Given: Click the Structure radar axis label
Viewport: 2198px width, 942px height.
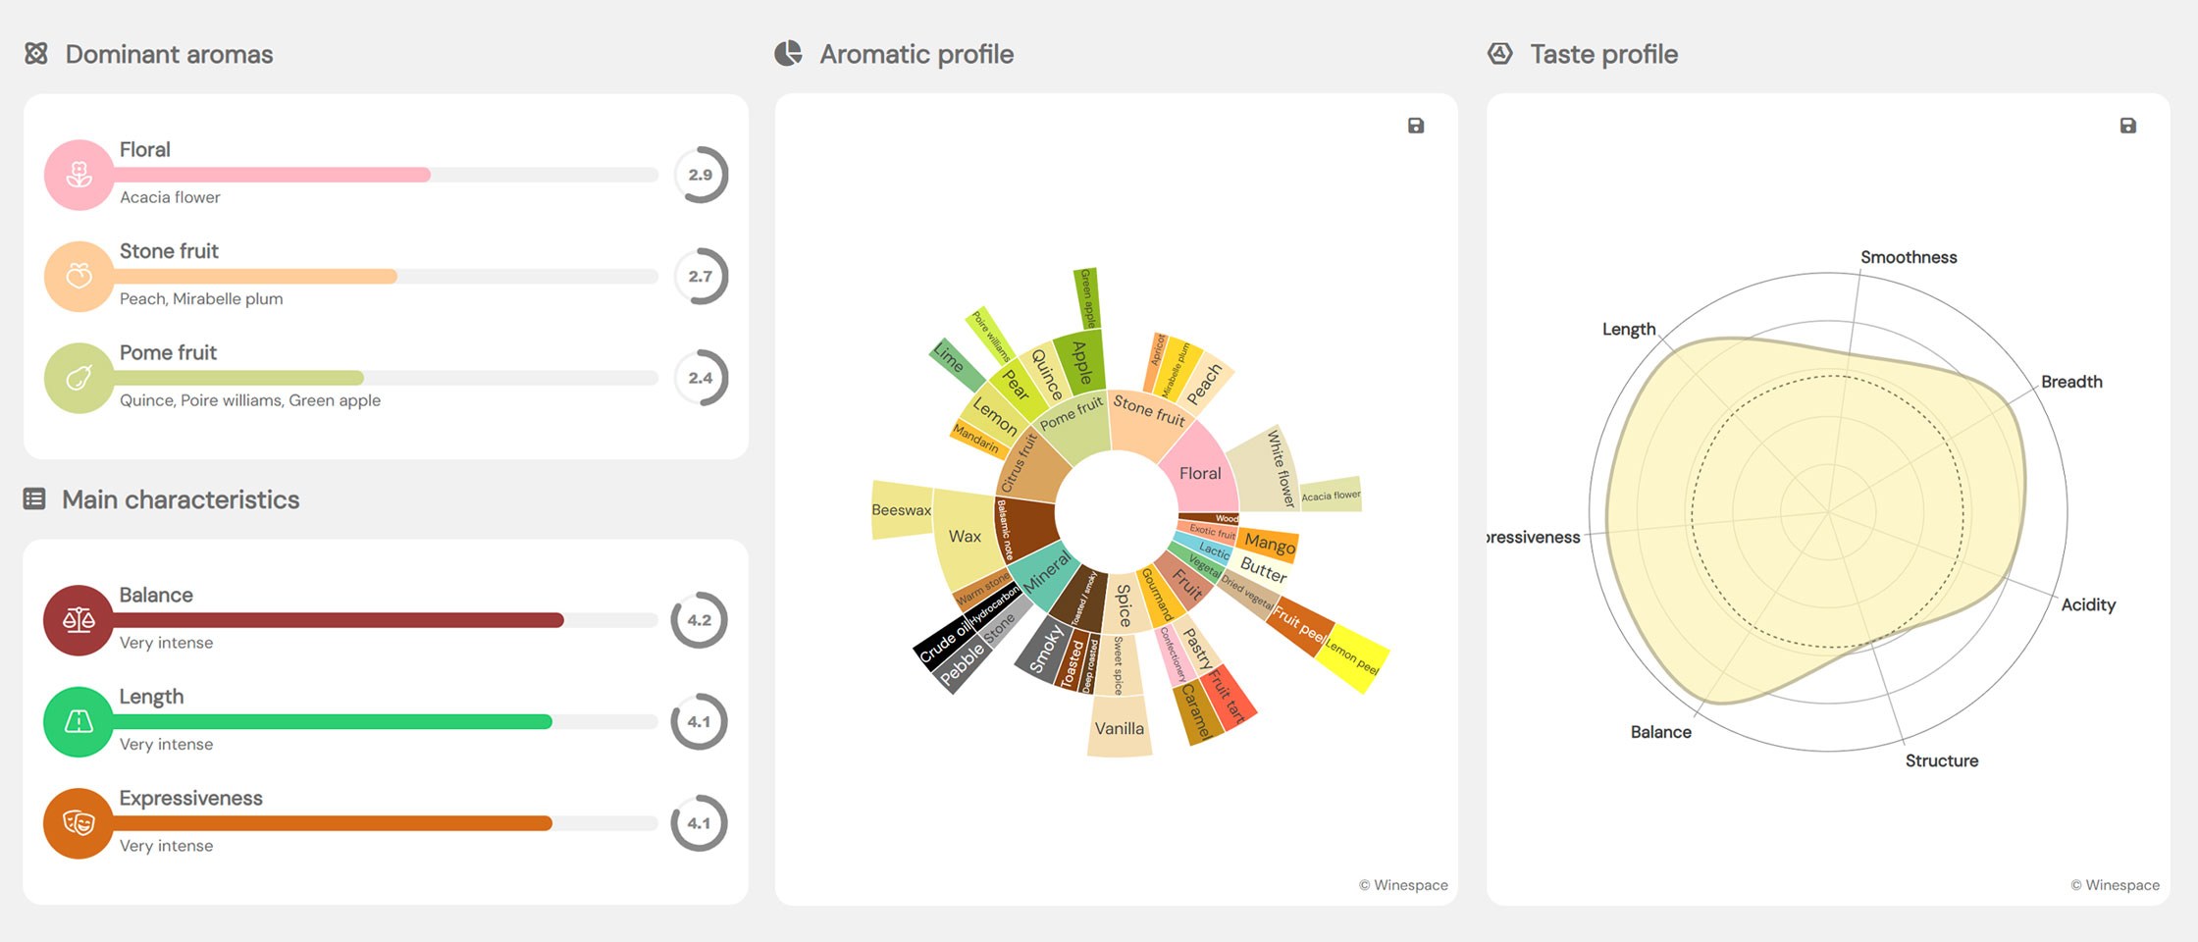Looking at the screenshot, I should [1941, 760].
